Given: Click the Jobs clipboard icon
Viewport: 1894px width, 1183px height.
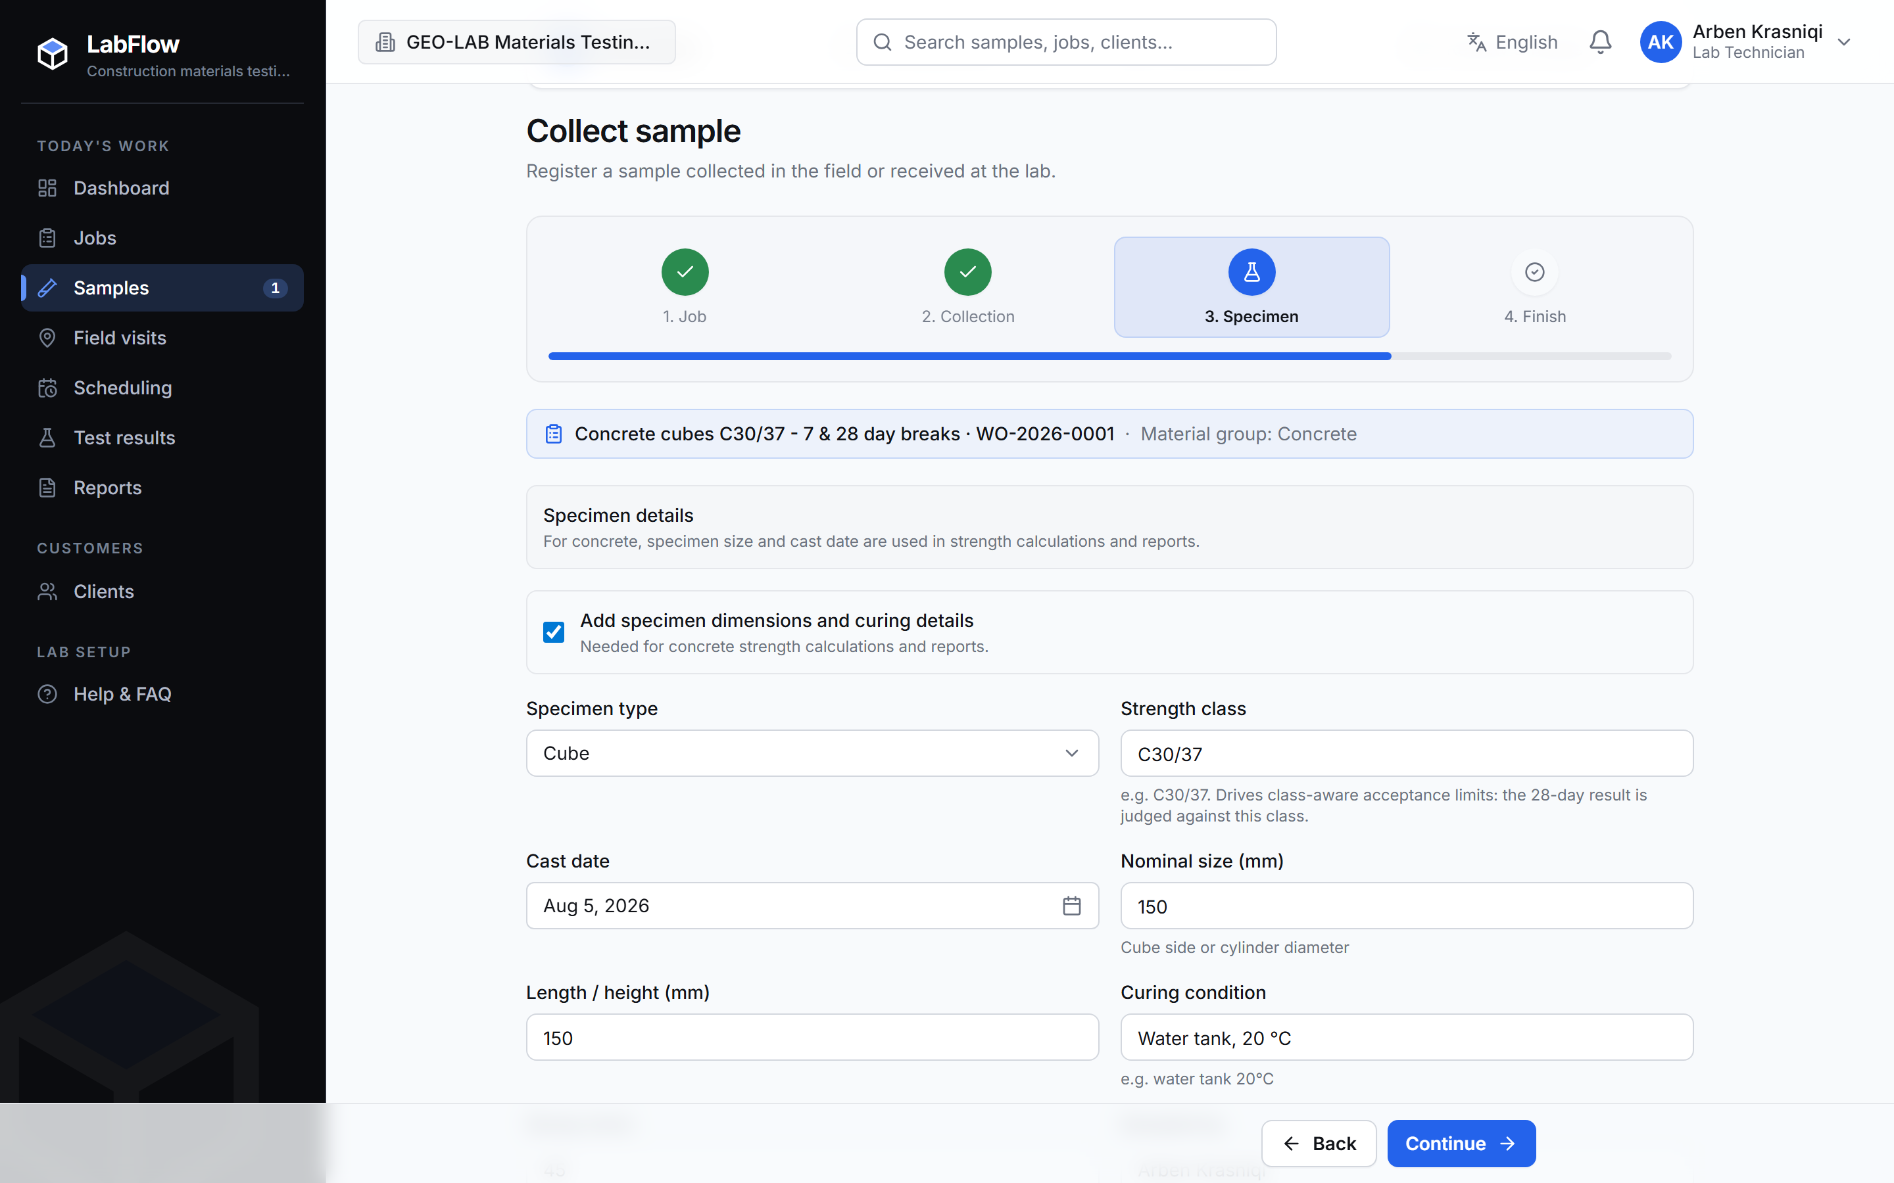Looking at the screenshot, I should click(x=48, y=238).
